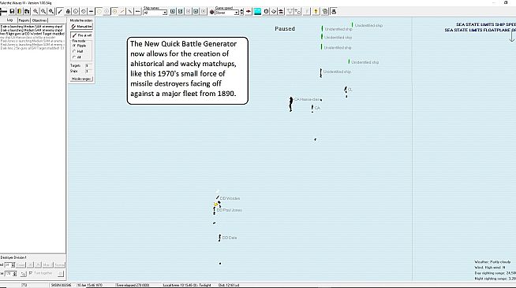Screen dimensions: 516x288
Task: Click the Fire at will button
Action: (81, 35)
